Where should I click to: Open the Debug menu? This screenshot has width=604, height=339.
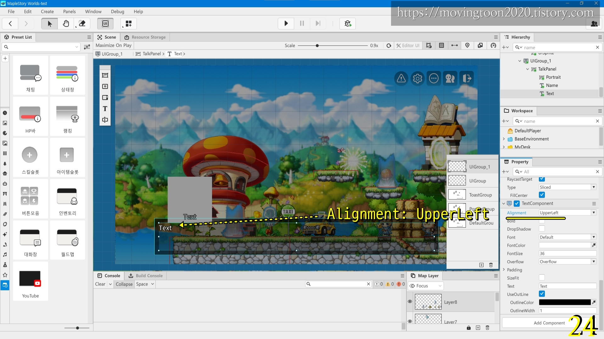point(117,12)
